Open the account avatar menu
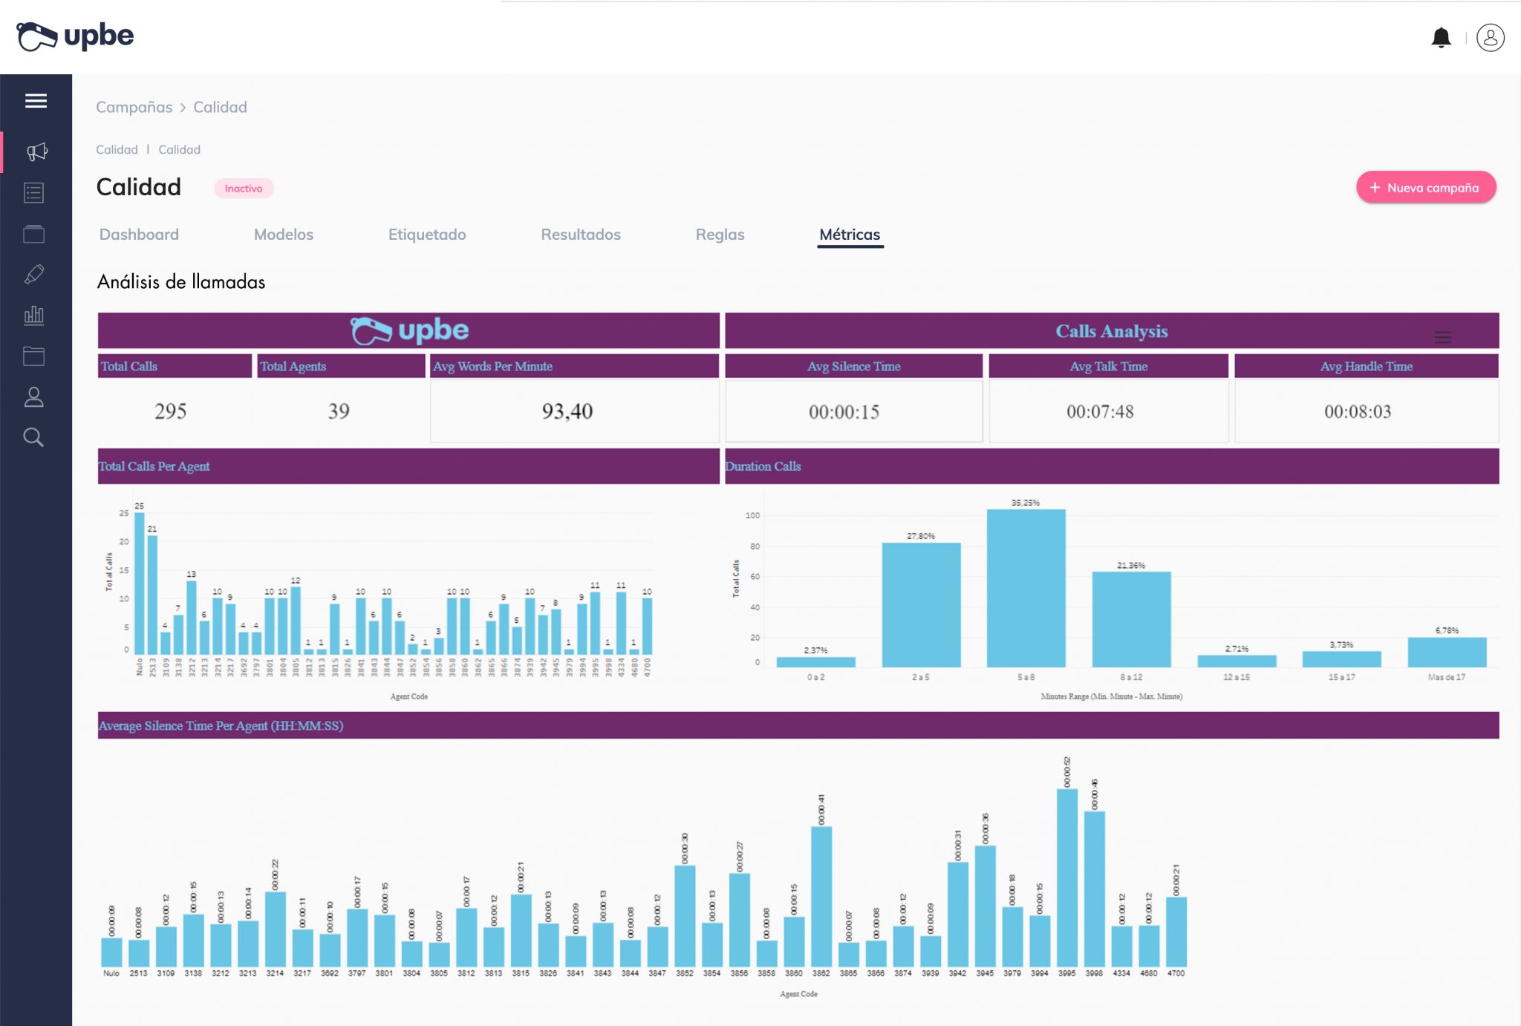The image size is (1521, 1026). coord(1490,38)
